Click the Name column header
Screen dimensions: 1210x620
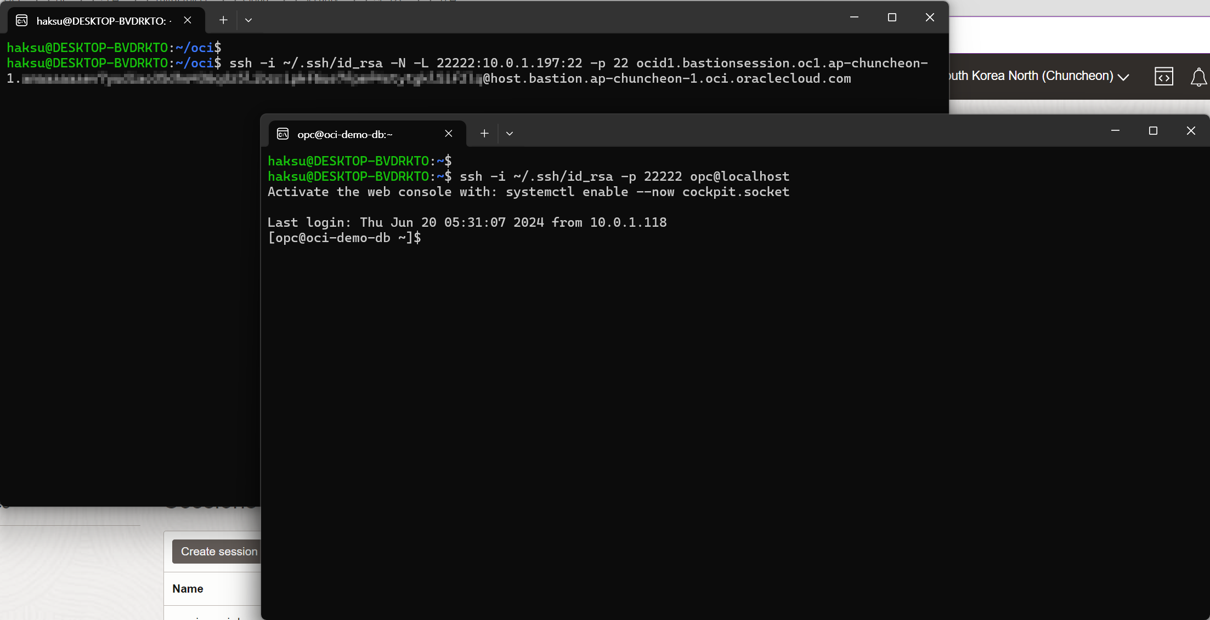tap(188, 589)
